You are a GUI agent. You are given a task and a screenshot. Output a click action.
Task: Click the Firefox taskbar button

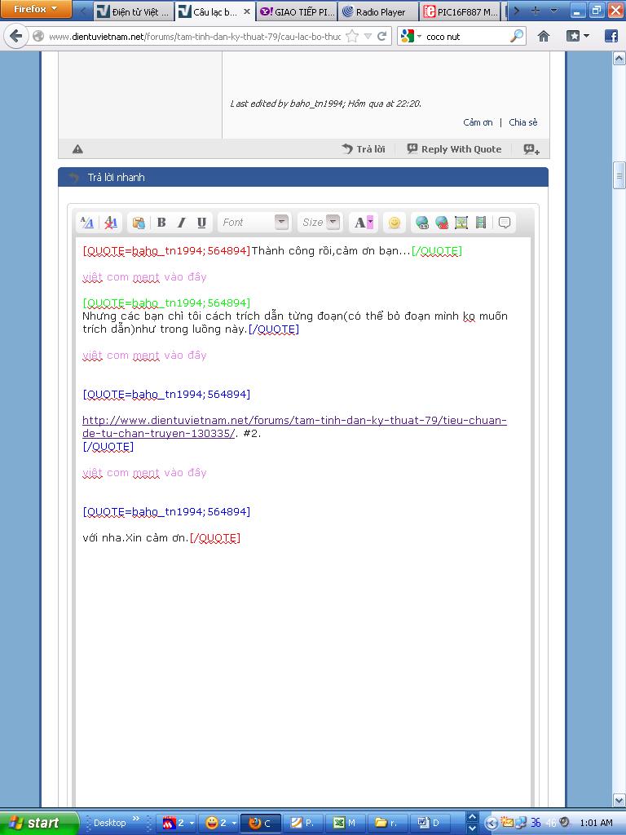[x=260, y=824]
